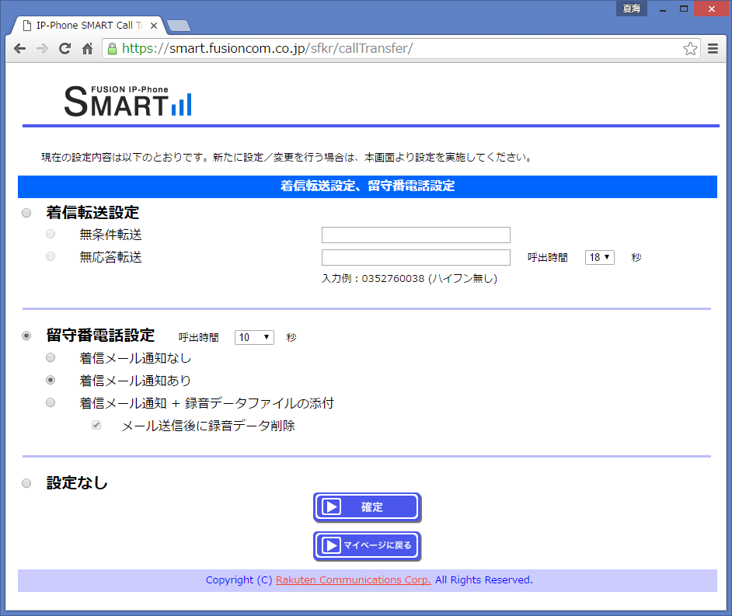The height and width of the screenshot is (616, 732).
Task: Choose 着信メール通知あり option
Action: 51,380
